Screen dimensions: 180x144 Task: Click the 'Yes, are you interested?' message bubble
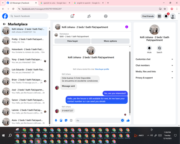tap(115, 93)
